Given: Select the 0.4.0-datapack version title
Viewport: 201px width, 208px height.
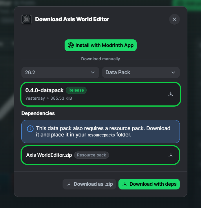Looking at the screenshot, I should 44,90.
